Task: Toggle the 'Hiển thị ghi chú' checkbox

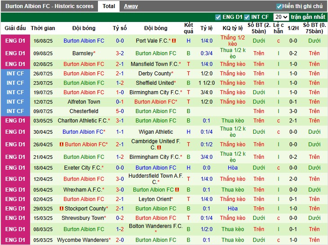Action: [x=279, y=6]
